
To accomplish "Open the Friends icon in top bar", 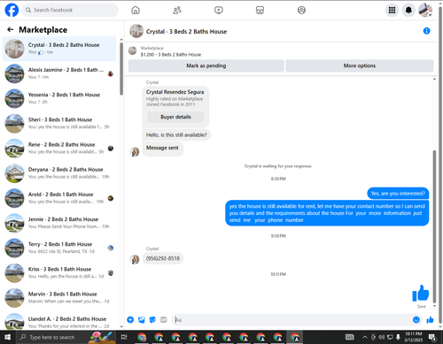I will (177, 11).
